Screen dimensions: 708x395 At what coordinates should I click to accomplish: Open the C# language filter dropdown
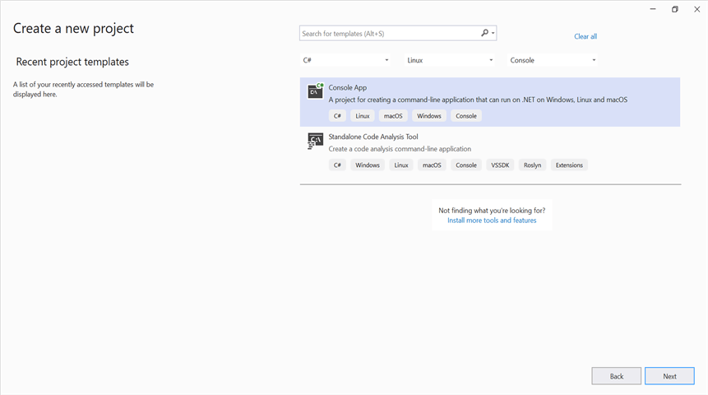point(346,60)
